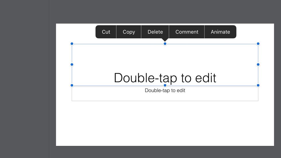Choose Comment in the context menu
281x158 pixels.
[x=187, y=32]
